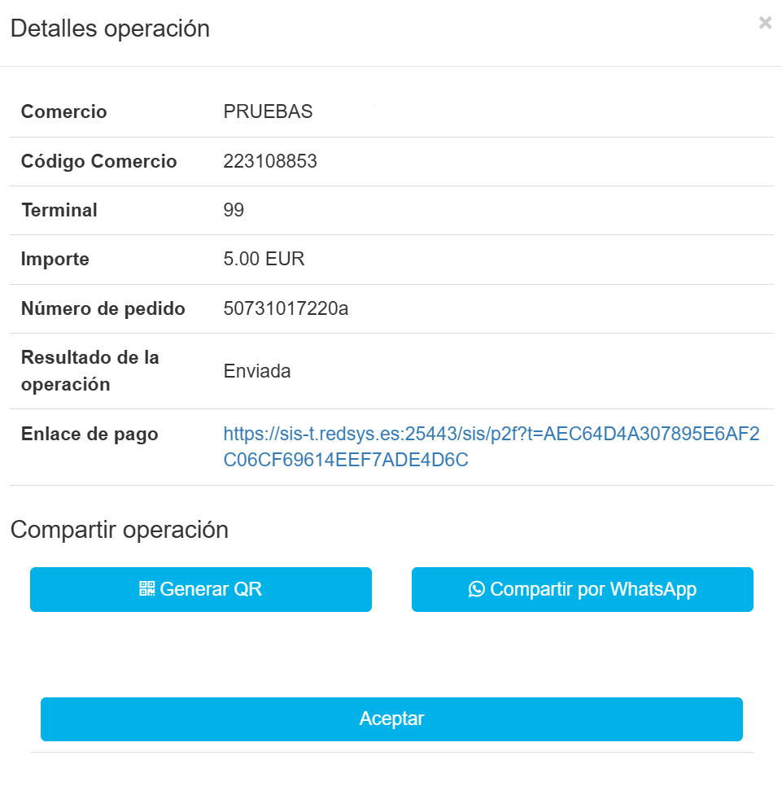Select the PRUEBAS merchant name
This screenshot has height=795, width=782.
(268, 112)
